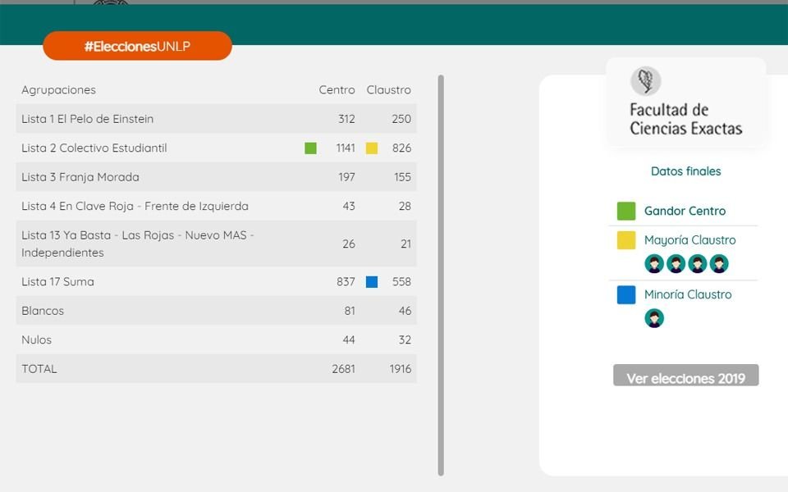
Task: Select row Lista 1 El Pelo de Einstein
Action: coord(216,119)
